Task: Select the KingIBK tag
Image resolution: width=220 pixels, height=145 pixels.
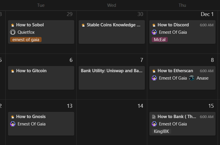Action: (161, 131)
